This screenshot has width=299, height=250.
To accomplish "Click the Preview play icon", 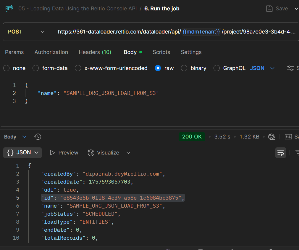I will 52,153.
